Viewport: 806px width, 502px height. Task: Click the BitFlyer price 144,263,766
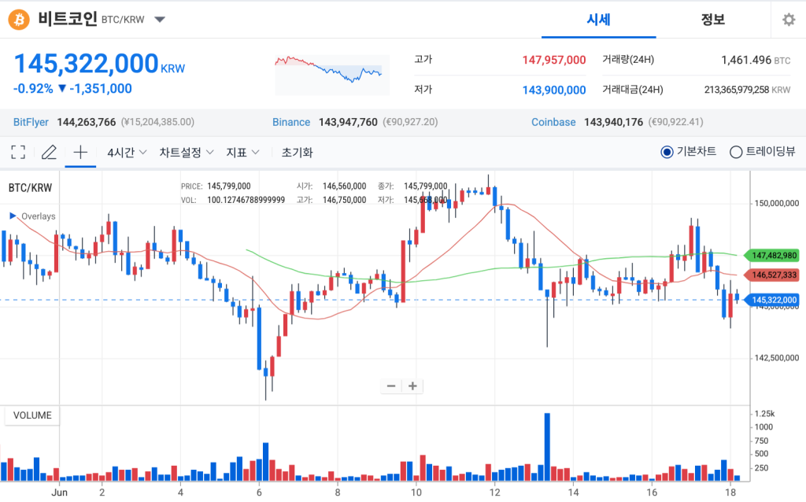coord(87,122)
